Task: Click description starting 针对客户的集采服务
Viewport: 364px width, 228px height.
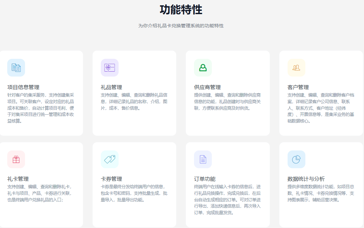Action: [41, 108]
